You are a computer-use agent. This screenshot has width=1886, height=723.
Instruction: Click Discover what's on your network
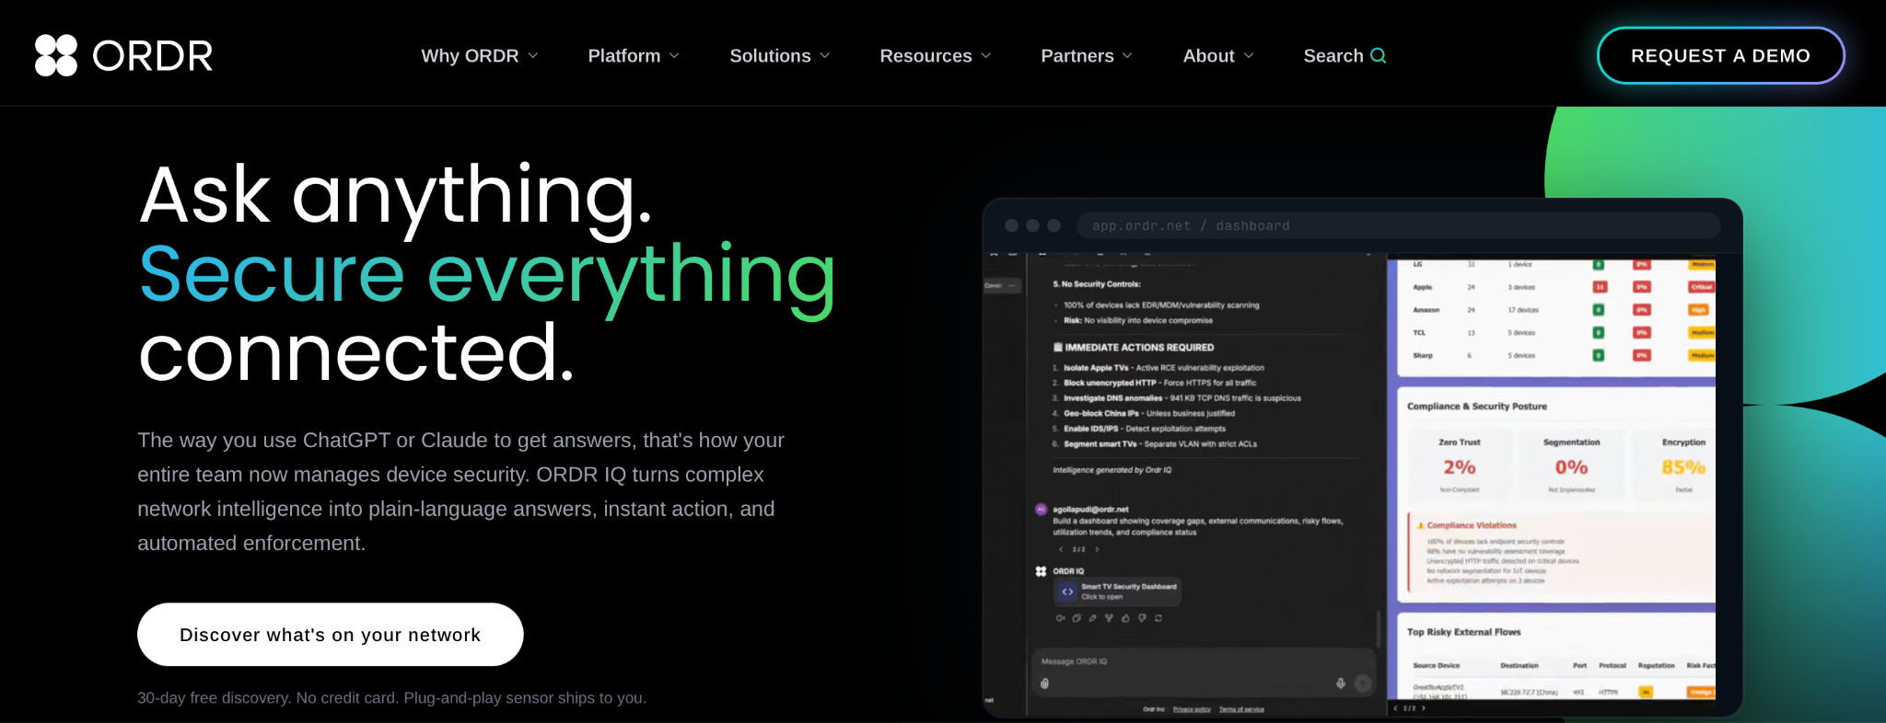(331, 635)
